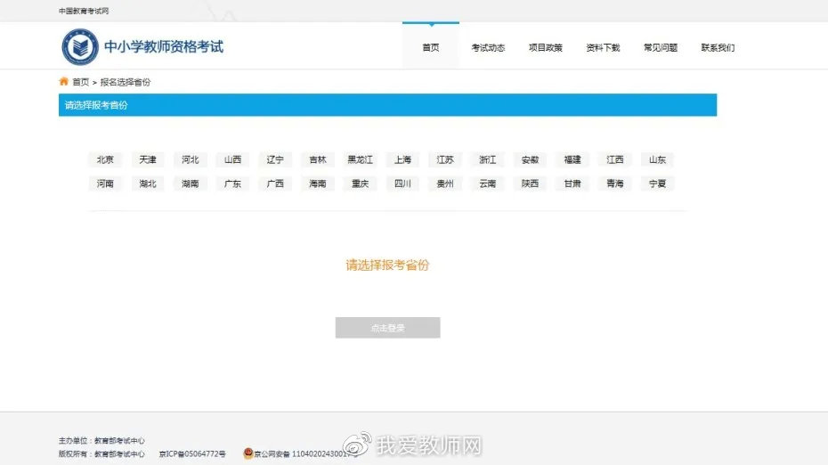This screenshot has width=828, height=465.
Task: Select province 海南
Action: point(318,184)
